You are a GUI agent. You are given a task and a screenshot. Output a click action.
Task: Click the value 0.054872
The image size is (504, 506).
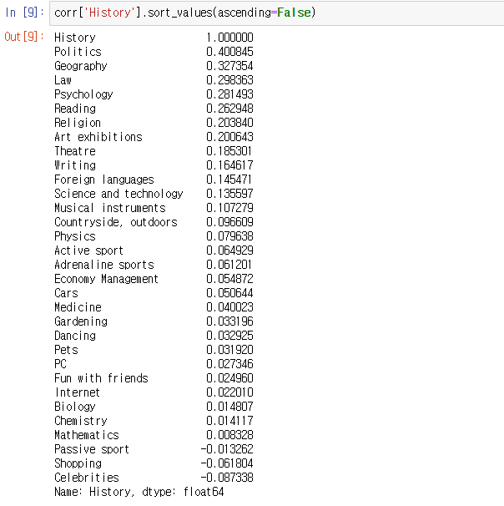tap(229, 279)
